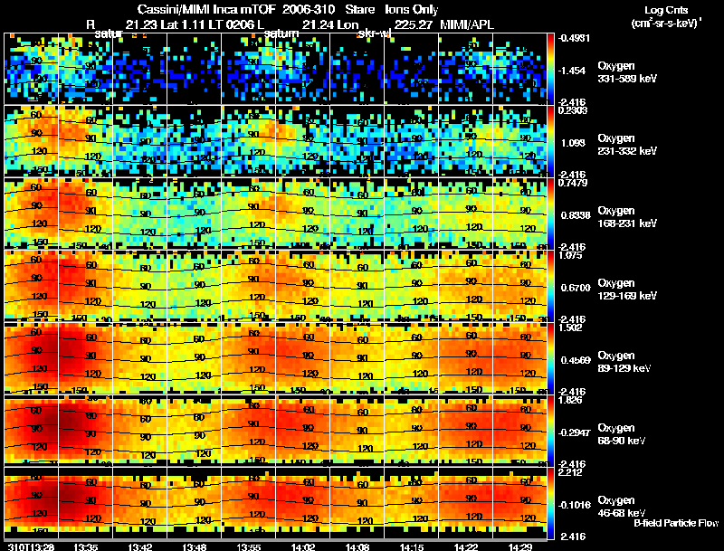
Task: Select the 'Oxygen 89-129 keV' panel label
Action: click(x=624, y=362)
